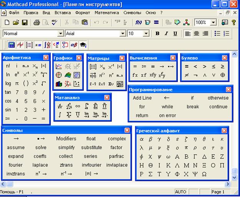Calculate with equals toolbar icon
The width and height of the screenshot is (240, 197).
point(156,23)
